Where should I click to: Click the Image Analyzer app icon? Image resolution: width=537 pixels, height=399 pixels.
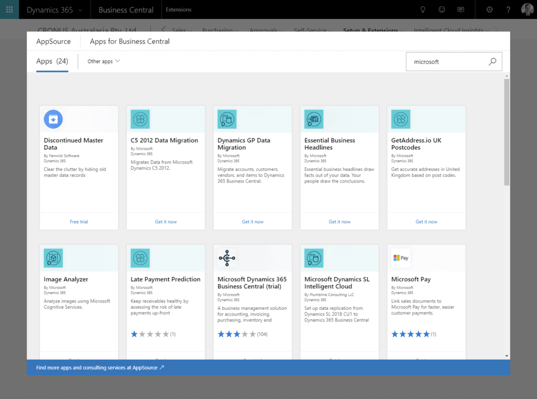pyautogui.click(x=53, y=258)
